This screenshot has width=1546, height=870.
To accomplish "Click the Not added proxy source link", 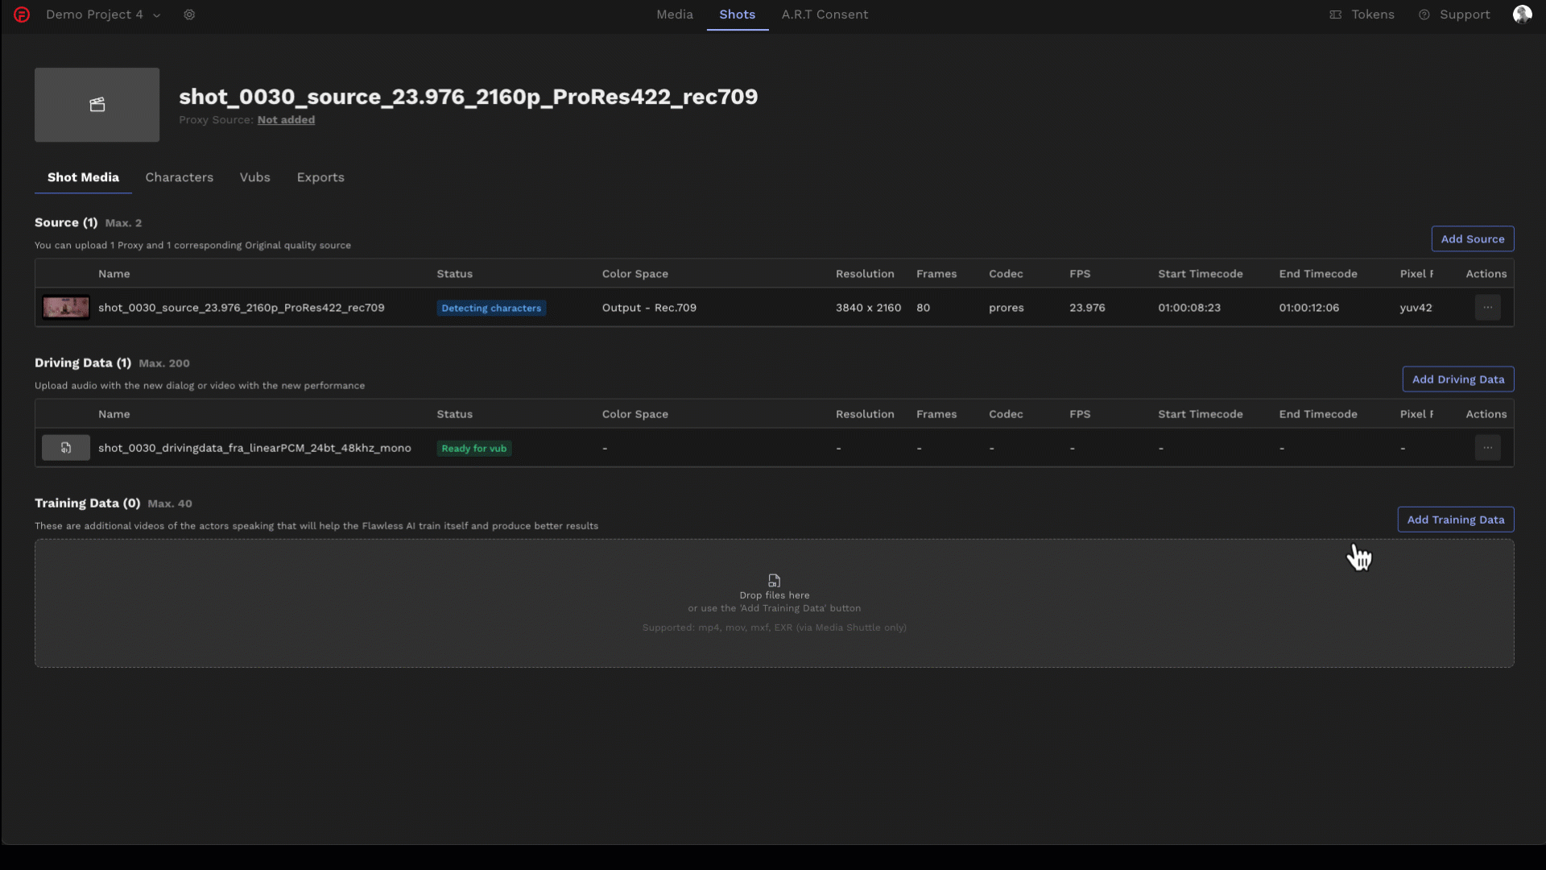I will click(286, 119).
